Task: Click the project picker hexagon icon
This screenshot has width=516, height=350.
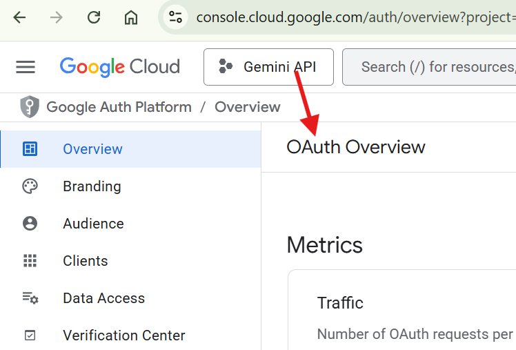Action: [226, 66]
